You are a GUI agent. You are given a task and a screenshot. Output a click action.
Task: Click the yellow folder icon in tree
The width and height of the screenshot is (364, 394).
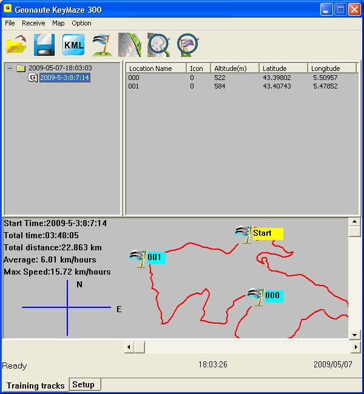(21, 68)
